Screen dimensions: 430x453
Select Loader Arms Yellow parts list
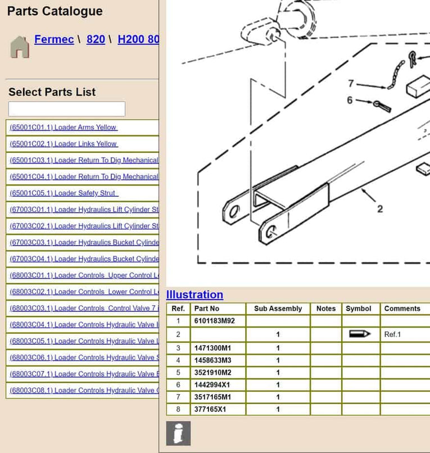pos(63,128)
